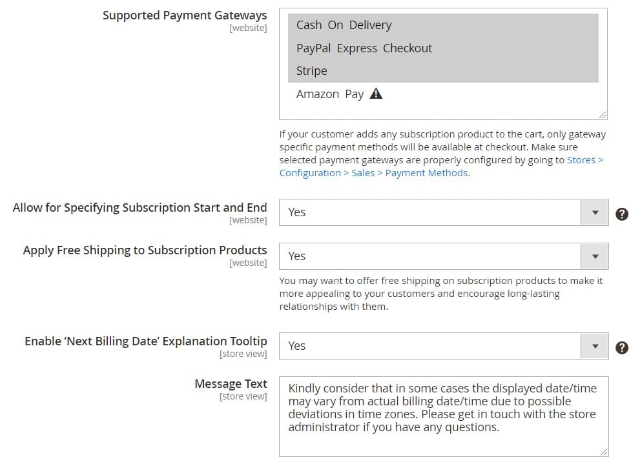Select Cash On Delivery gateway option
The image size is (640, 466).
(443, 25)
